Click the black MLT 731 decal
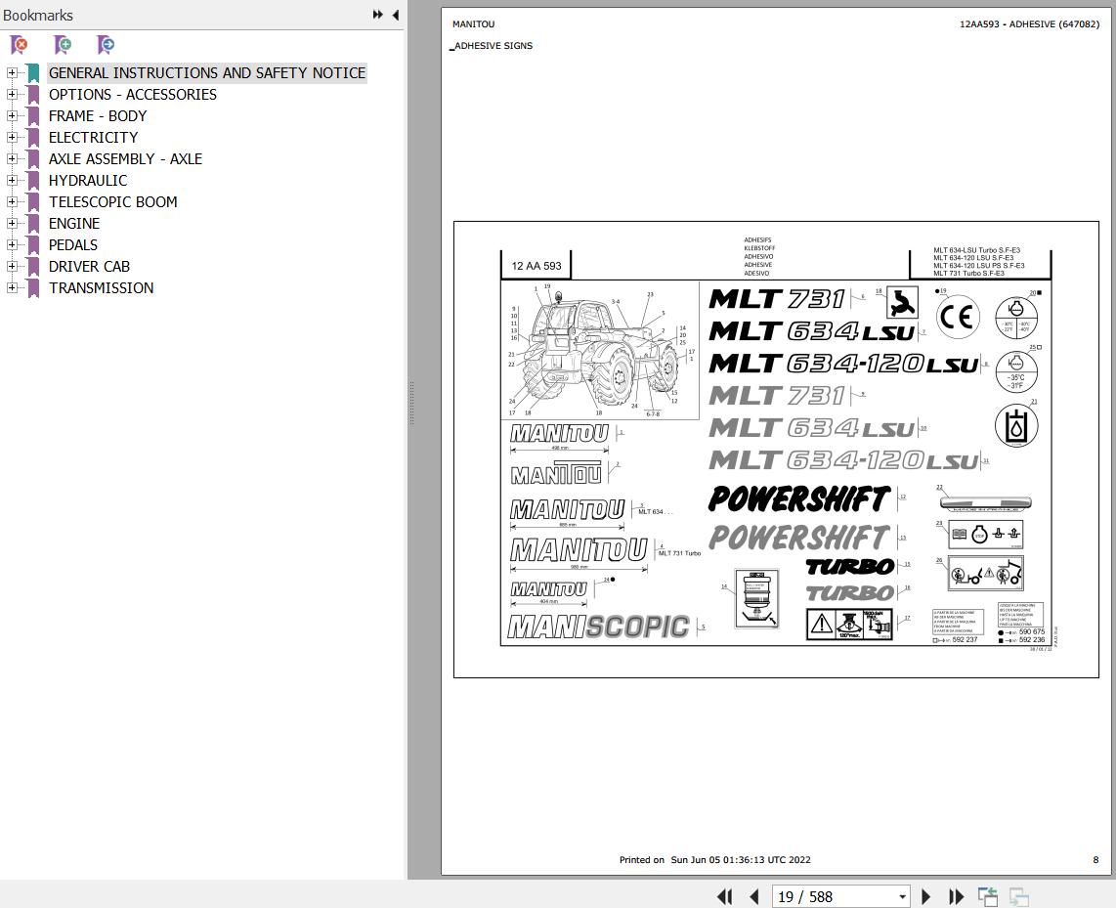1116x908 pixels. click(777, 298)
